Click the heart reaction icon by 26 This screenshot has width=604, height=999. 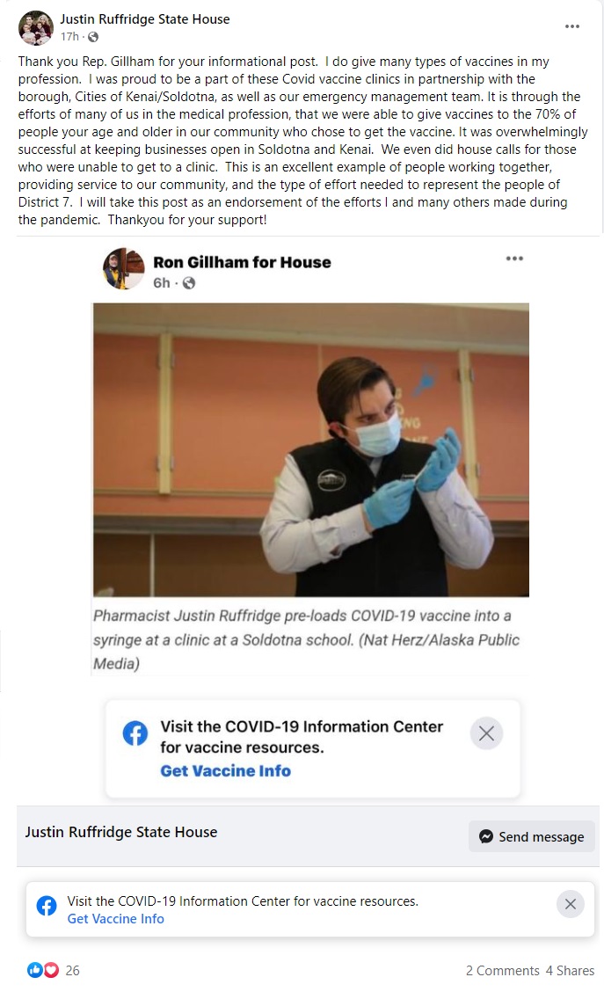(52, 970)
